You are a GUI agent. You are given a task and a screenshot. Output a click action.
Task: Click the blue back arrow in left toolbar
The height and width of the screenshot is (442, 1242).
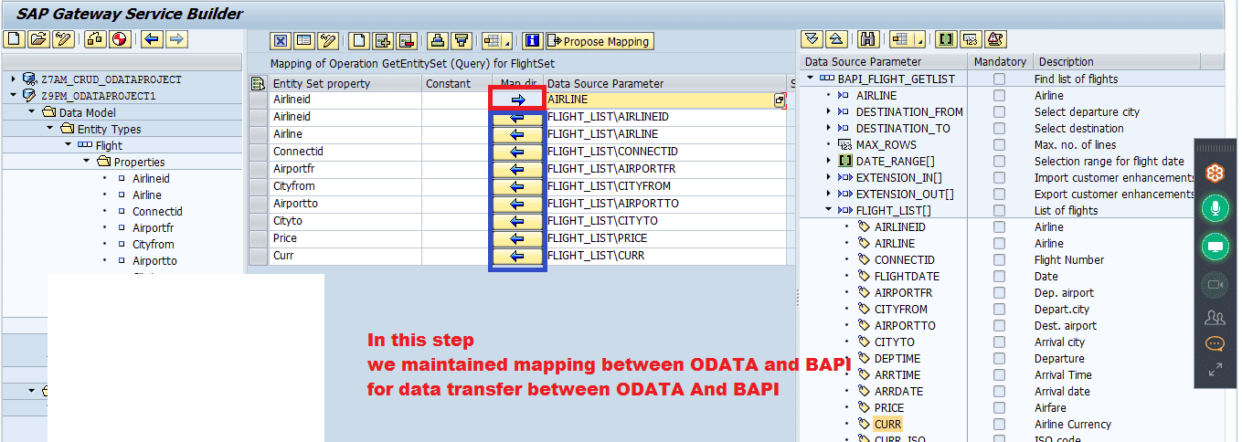(152, 39)
